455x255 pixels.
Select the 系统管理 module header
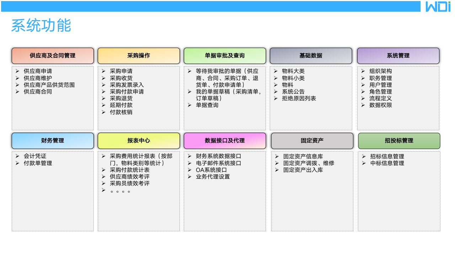(x=398, y=56)
